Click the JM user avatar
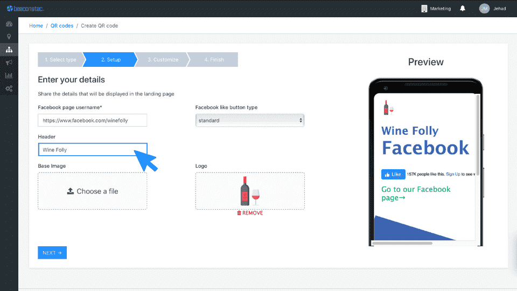This screenshot has height=291, width=517. pyautogui.click(x=484, y=9)
